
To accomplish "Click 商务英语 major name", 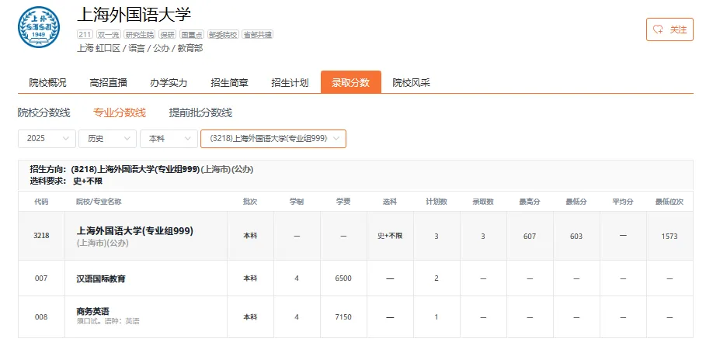I will [92, 311].
